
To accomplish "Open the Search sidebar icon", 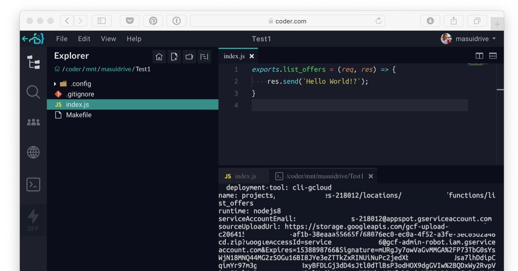I will [x=33, y=92].
